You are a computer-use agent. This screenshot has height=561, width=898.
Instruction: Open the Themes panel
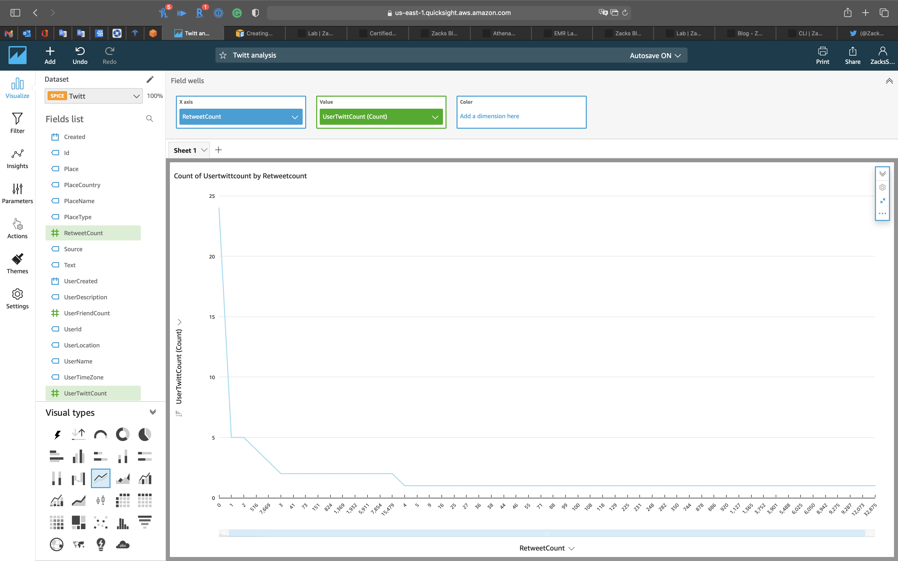point(17,263)
